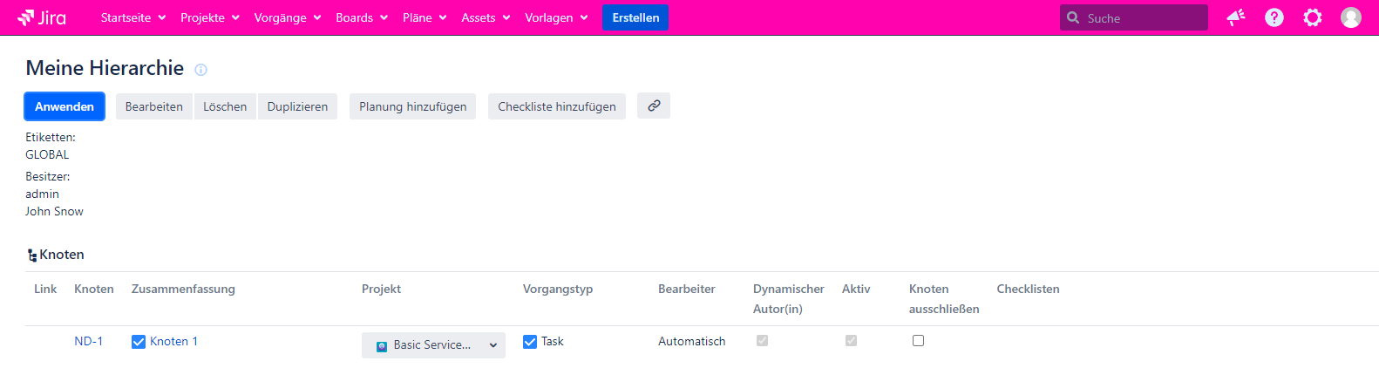This screenshot has width=1379, height=368.
Task: Click info icon beside Meine Hierarchie
Action: (x=200, y=70)
